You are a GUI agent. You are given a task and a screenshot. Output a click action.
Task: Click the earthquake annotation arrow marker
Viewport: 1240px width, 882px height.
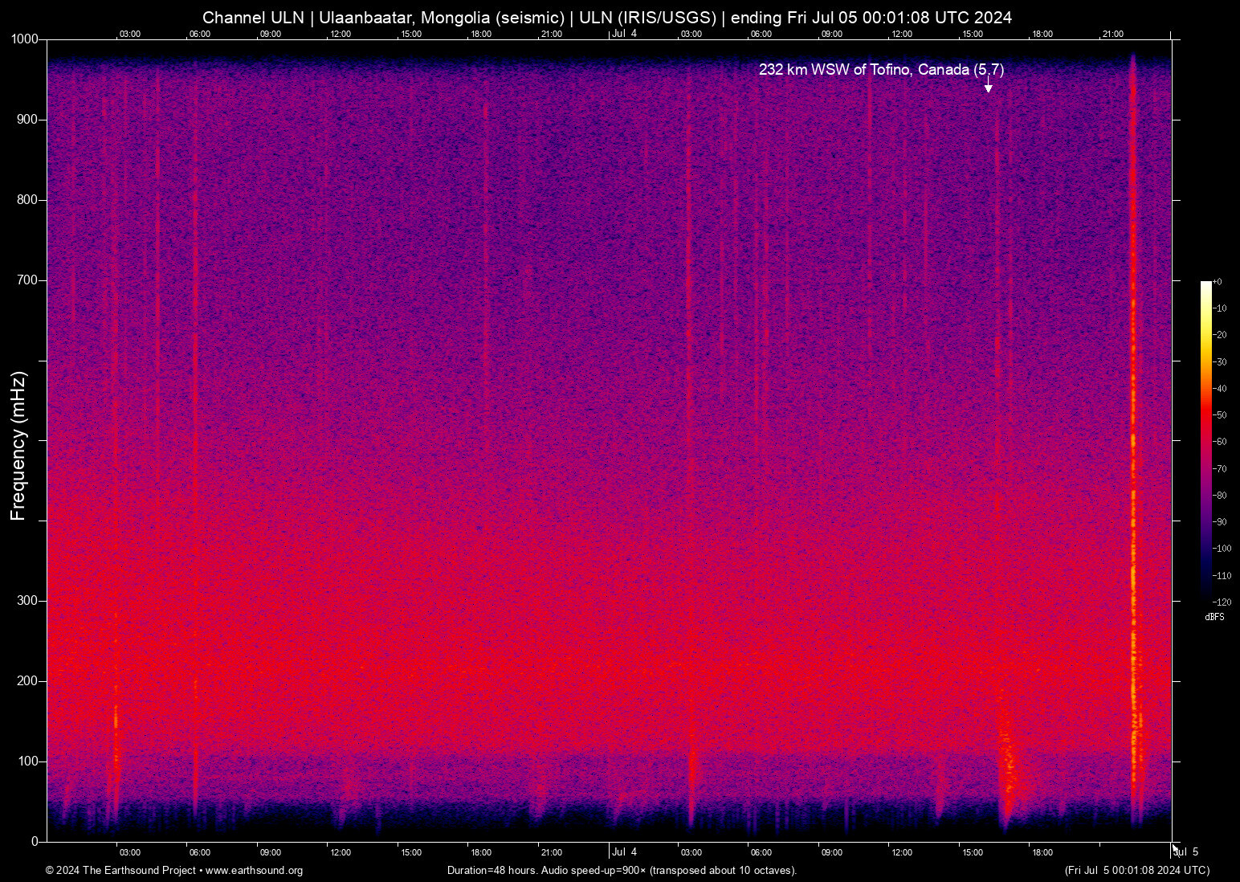click(x=987, y=85)
